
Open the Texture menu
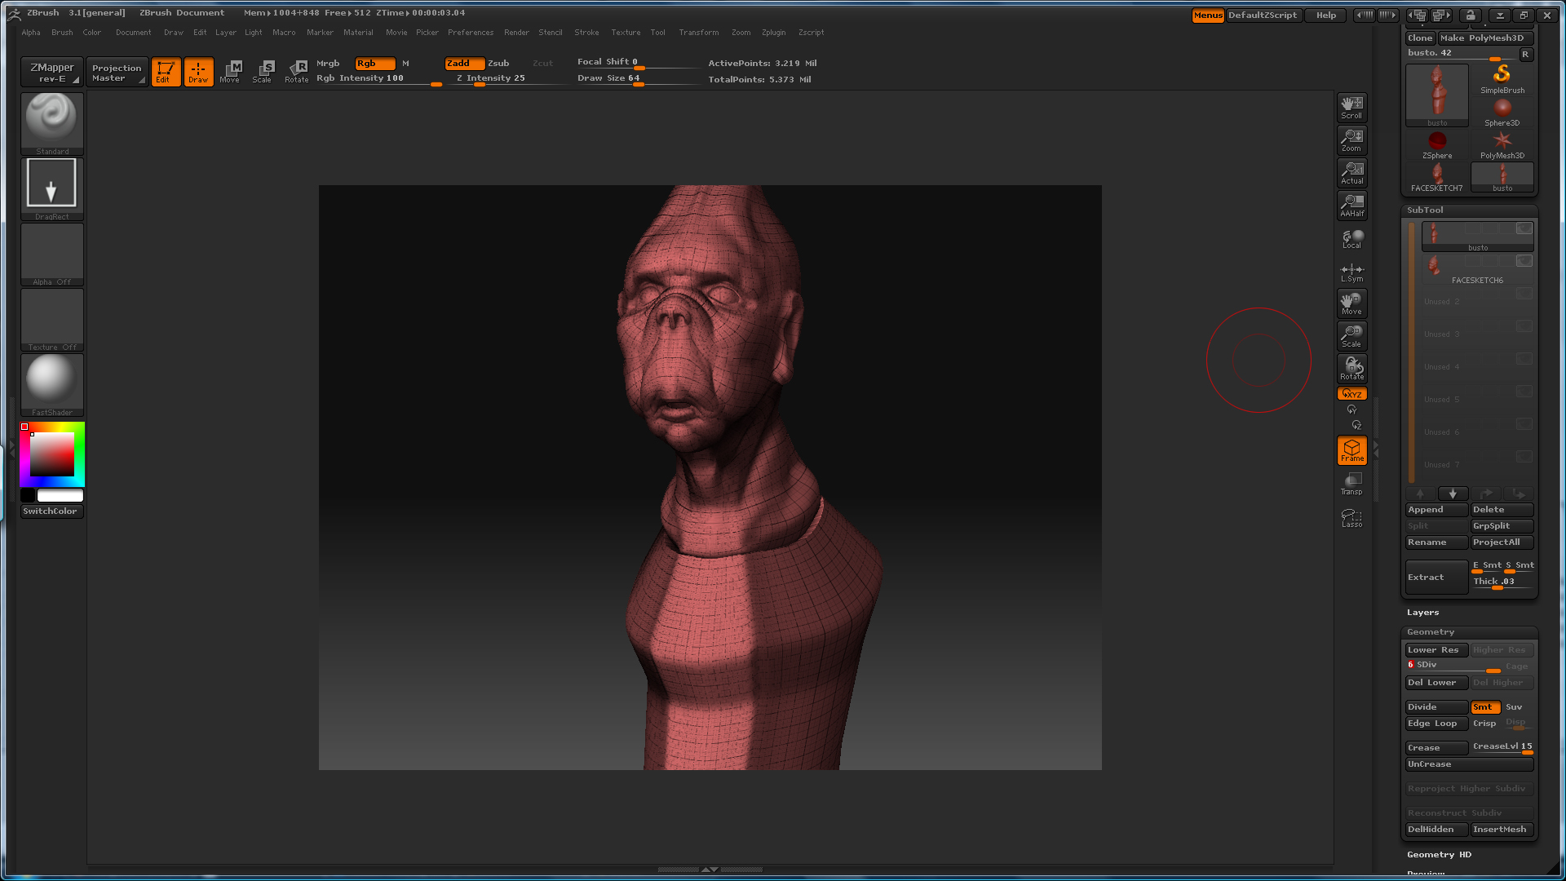point(626,33)
